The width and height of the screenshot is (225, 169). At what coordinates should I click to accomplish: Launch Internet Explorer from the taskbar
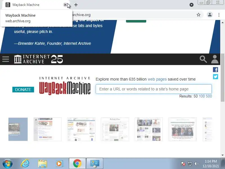click(25, 164)
